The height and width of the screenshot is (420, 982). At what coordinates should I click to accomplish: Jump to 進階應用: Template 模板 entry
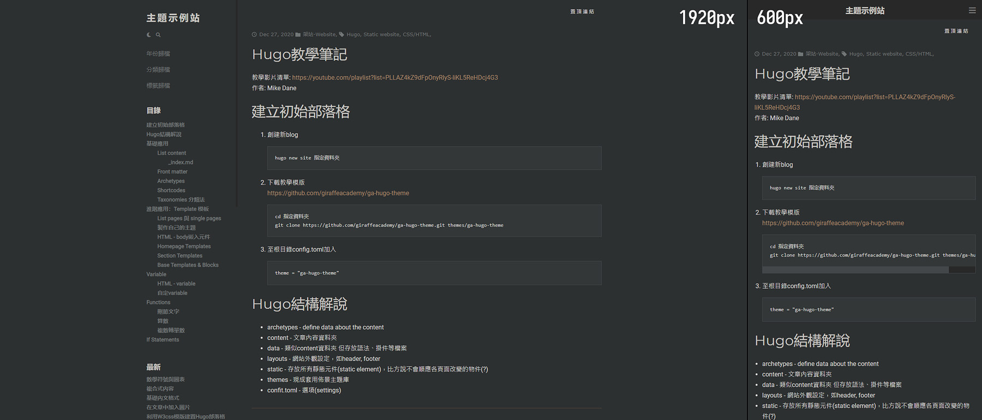[177, 209]
